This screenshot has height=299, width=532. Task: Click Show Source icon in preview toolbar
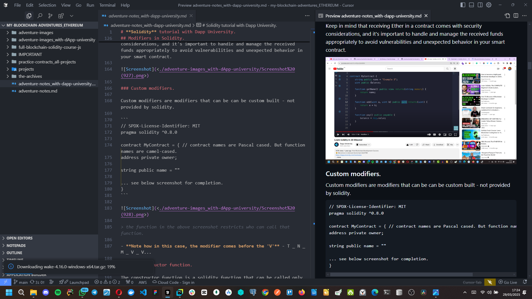point(507,16)
